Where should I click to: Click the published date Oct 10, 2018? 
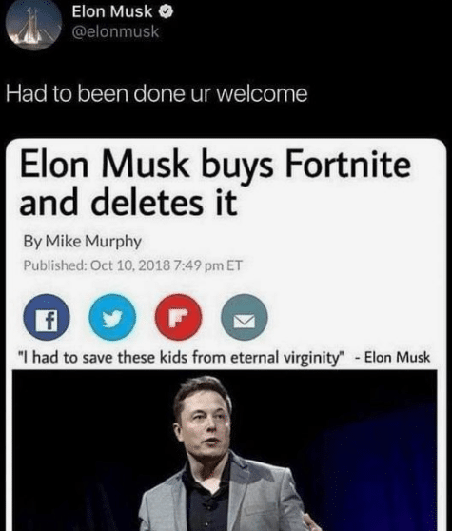pos(130,265)
